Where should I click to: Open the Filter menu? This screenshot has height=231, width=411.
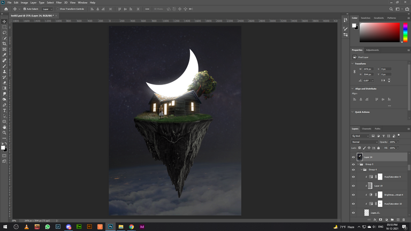tap(59, 3)
